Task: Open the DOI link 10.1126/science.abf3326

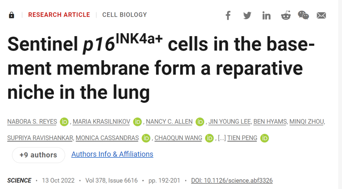Action: point(232,180)
